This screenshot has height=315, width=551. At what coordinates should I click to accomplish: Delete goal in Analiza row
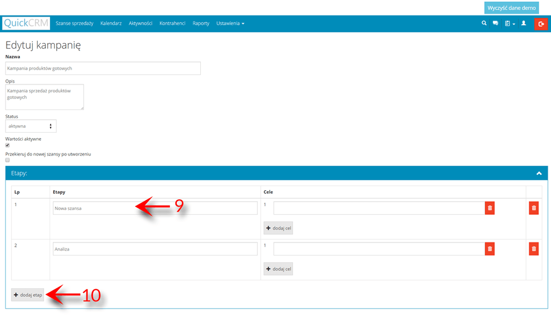tap(489, 248)
